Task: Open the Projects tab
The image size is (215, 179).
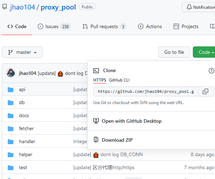Action: coord(186,26)
